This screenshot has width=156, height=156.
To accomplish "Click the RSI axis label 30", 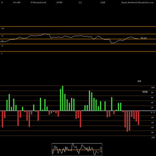I will coord(2,46).
